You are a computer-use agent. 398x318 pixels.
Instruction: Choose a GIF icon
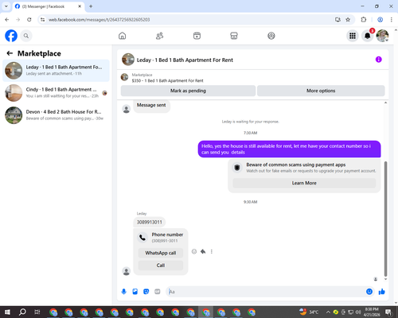coord(158,292)
